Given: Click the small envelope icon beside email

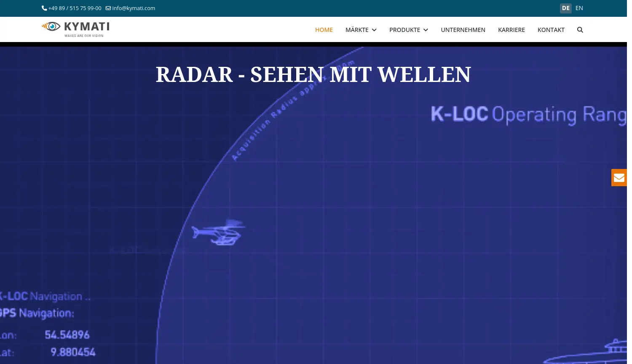Looking at the screenshot, I should coord(108,8).
